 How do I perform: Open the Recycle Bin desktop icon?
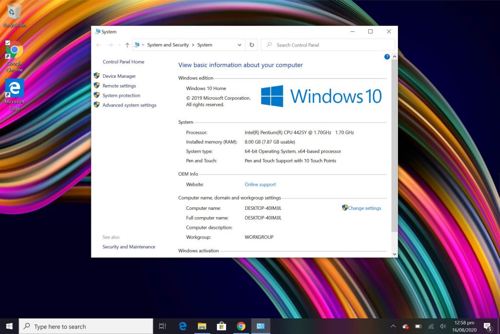click(x=14, y=15)
